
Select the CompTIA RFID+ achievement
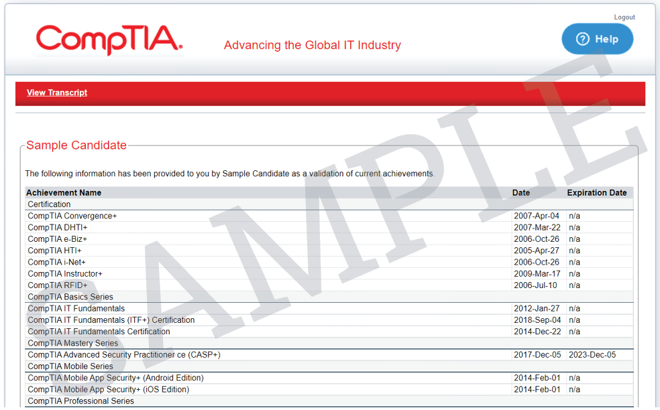57,285
